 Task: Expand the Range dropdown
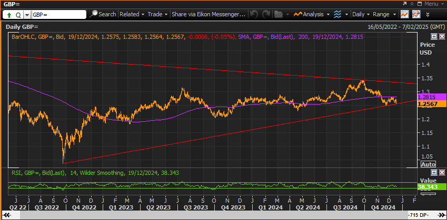tap(384, 14)
